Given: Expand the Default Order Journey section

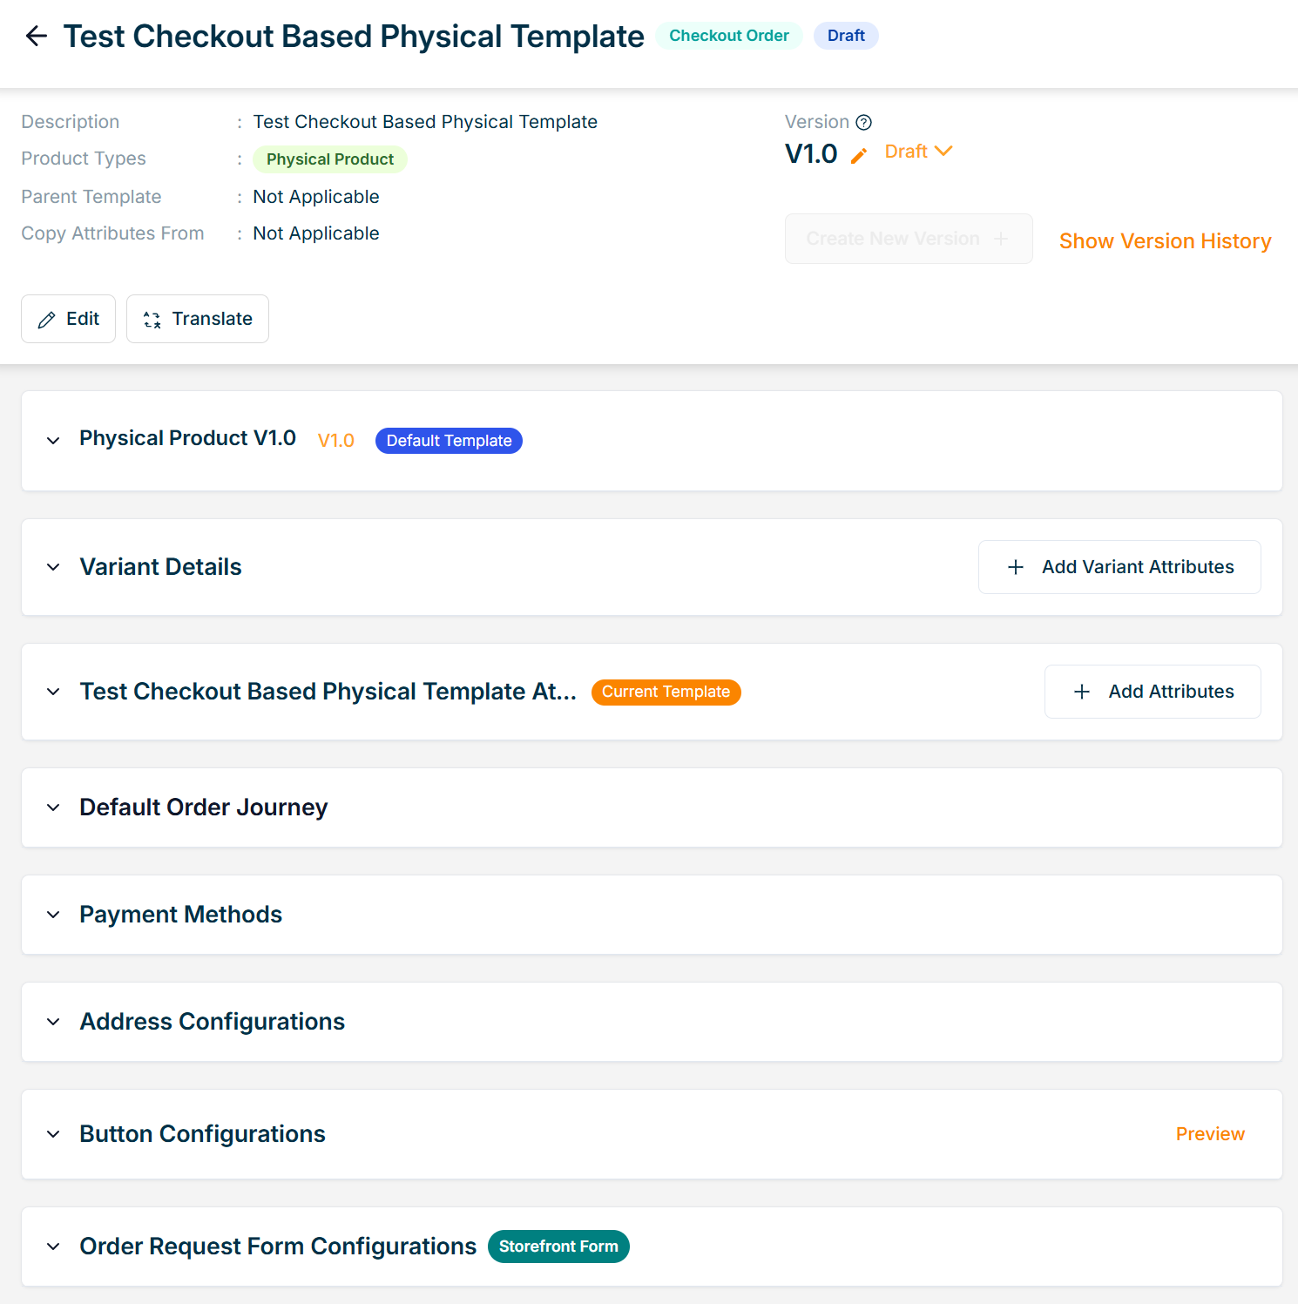Looking at the screenshot, I should [53, 807].
